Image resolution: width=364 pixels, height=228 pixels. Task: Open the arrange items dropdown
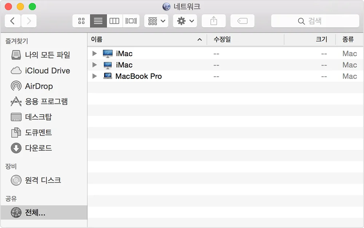pyautogui.click(x=156, y=21)
